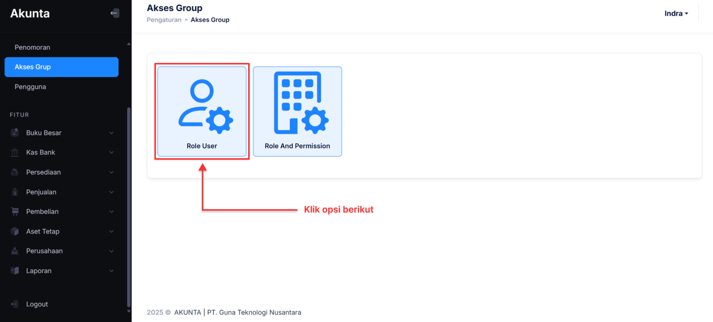
Task: Click the Persediaan box icon
Action: point(15,172)
